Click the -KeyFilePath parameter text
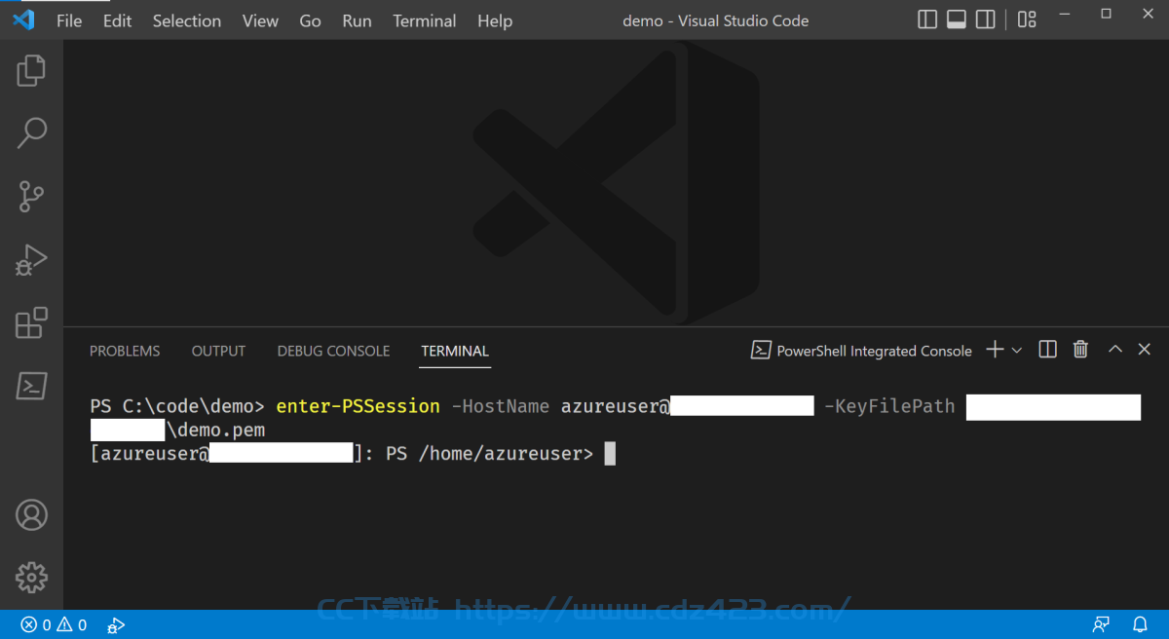This screenshot has width=1169, height=639. (x=889, y=406)
